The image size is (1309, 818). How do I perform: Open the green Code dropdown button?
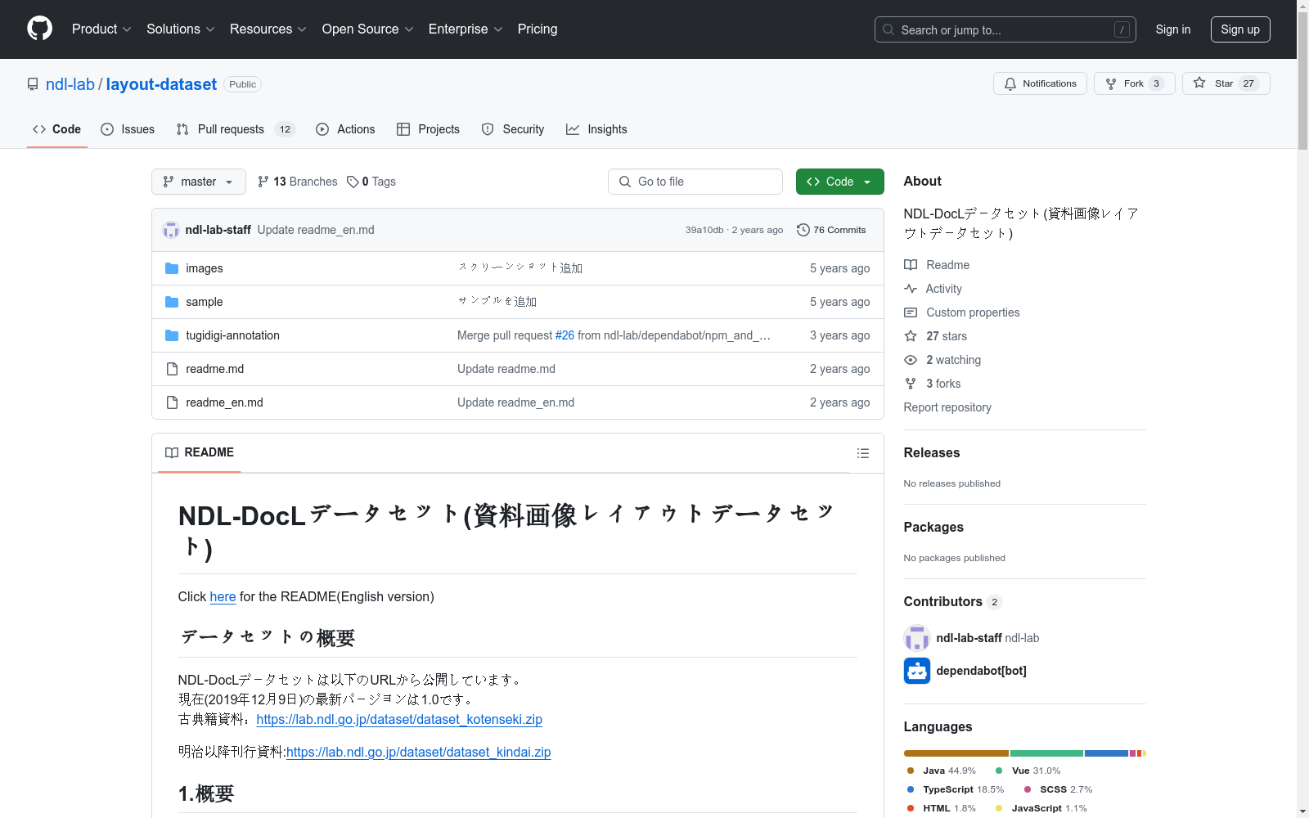(x=839, y=182)
